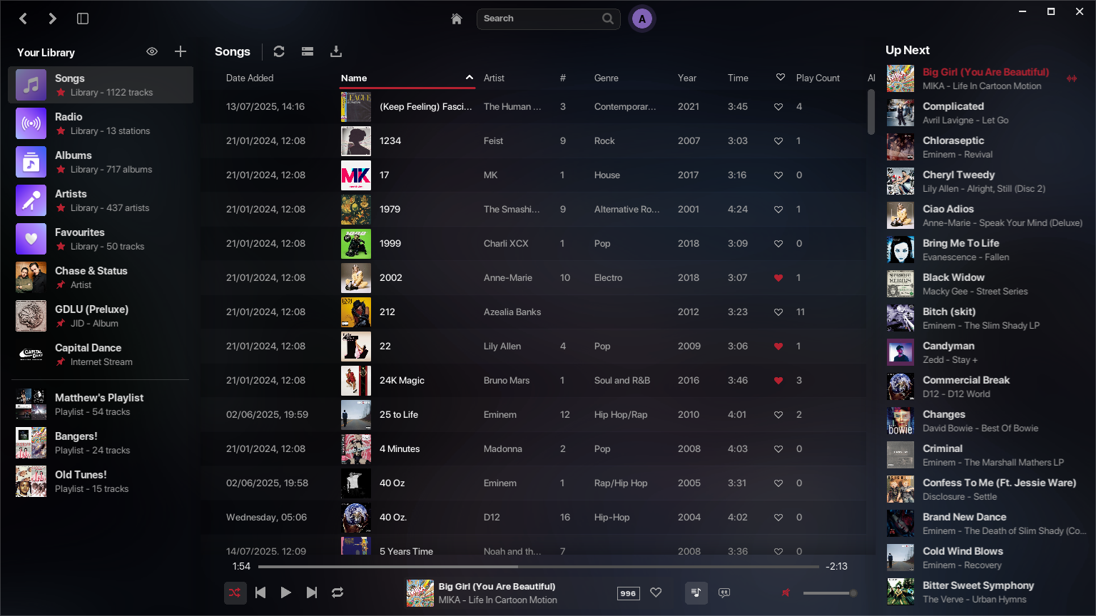Go forward with the right arrow
The width and height of the screenshot is (1096, 616).
tap(52, 19)
